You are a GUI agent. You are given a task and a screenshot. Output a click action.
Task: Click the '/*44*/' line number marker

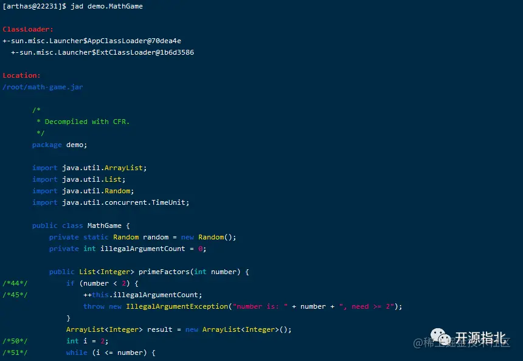tap(15, 283)
